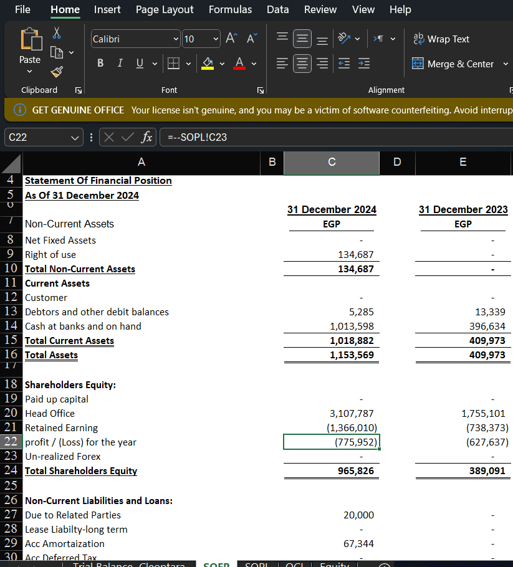This screenshot has height=567, width=513.
Task: Switch to the SOPL sheet tab
Action: pyautogui.click(x=257, y=565)
